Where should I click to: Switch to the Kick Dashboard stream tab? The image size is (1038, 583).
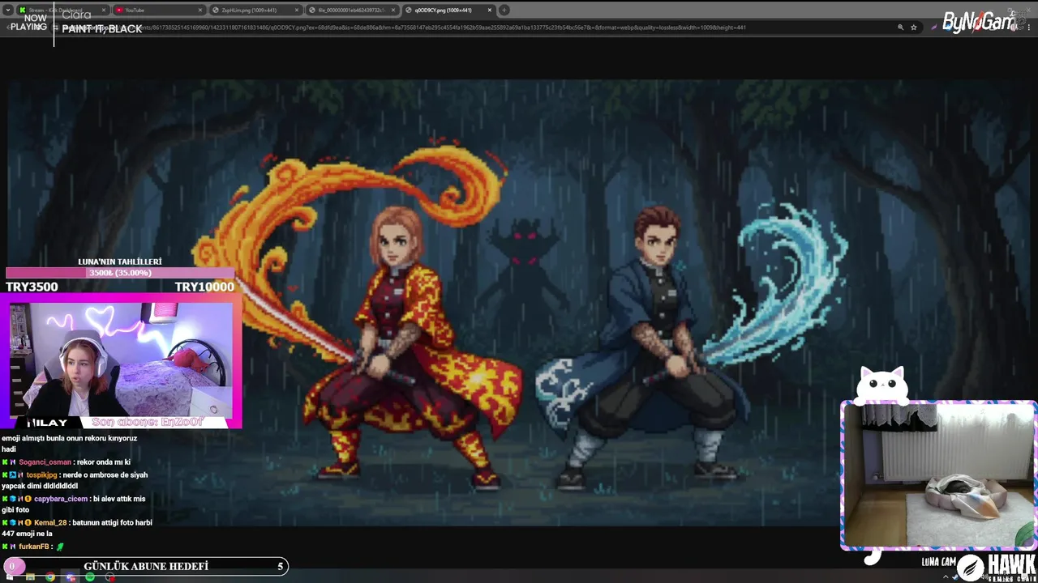pos(63,10)
